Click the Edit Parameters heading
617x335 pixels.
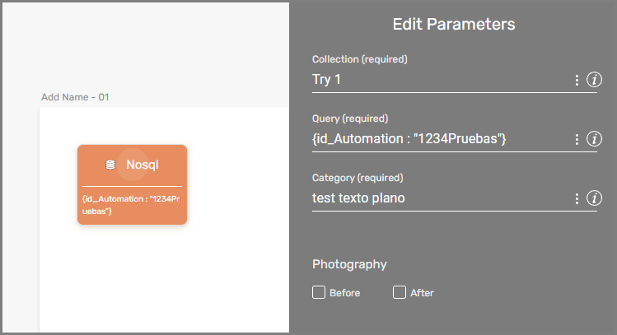click(x=454, y=25)
